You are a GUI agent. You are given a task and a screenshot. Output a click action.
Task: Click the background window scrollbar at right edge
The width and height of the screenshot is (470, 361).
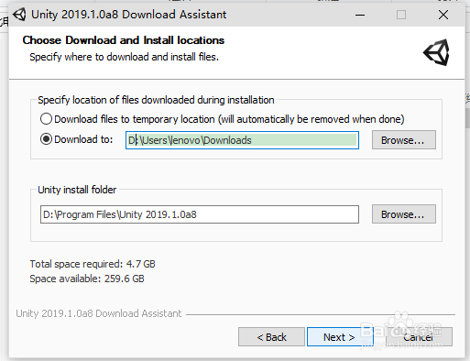pyautogui.click(x=467, y=118)
